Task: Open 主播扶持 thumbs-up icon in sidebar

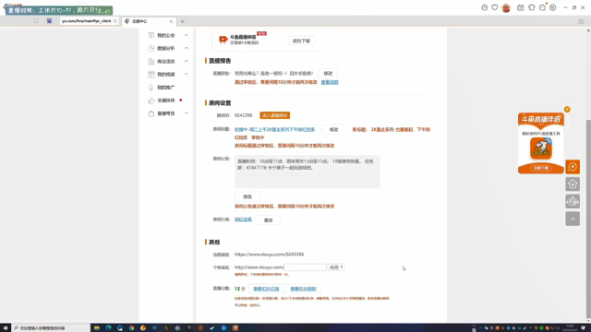Action: [x=151, y=101]
